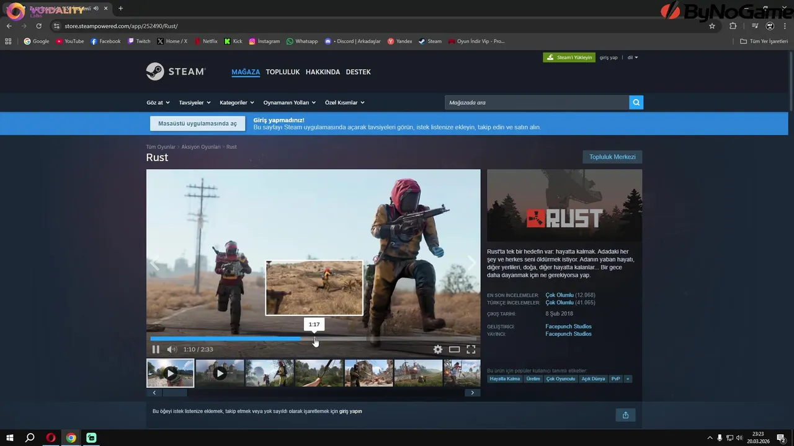Click the address bar URL
Image resolution: width=794 pixels, height=446 pixels.
[121, 26]
